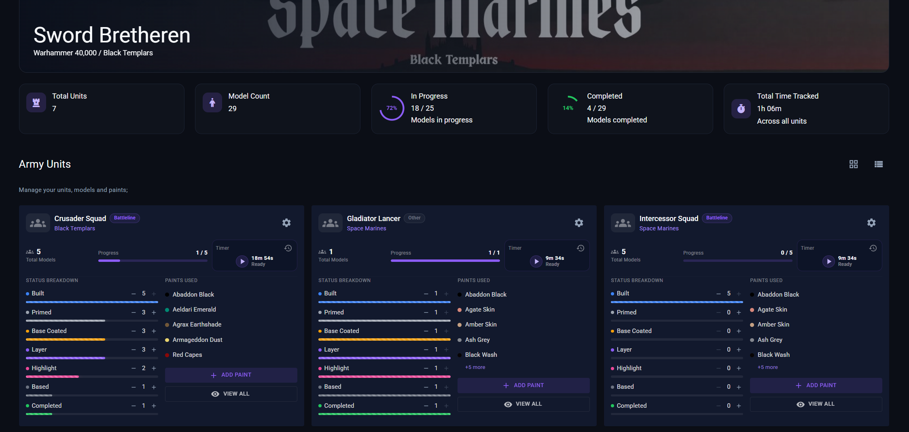The height and width of the screenshot is (432, 909).
Task: Click the Total Units chess rook icon
Action: click(x=36, y=103)
